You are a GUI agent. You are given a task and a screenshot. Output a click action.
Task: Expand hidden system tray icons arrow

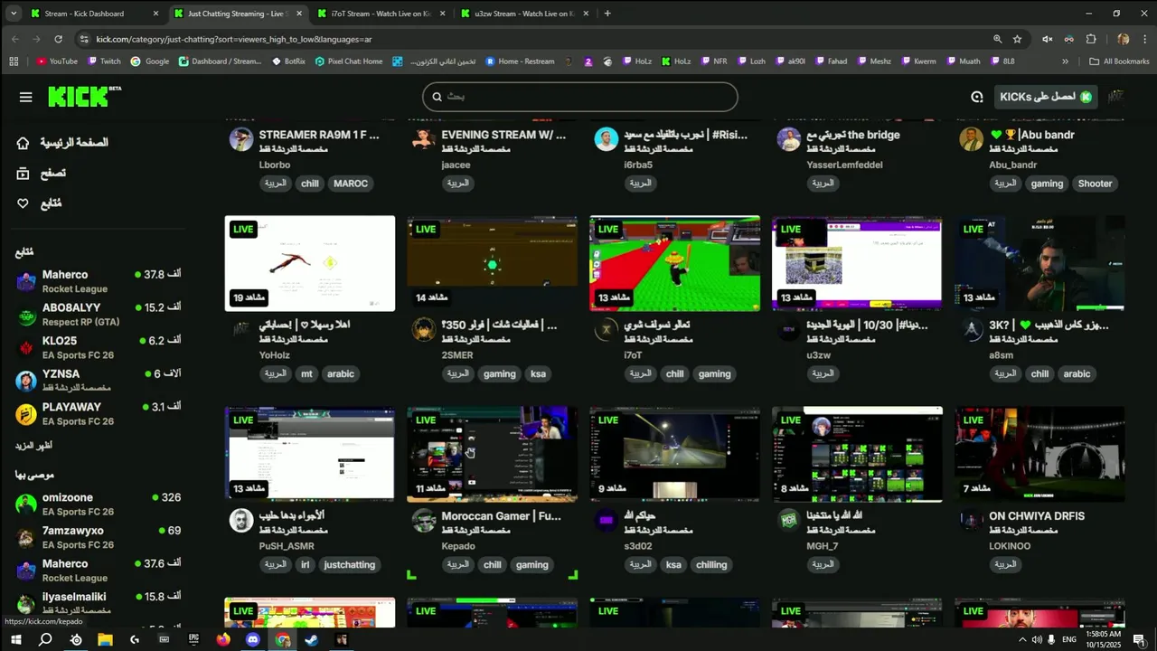point(1022,639)
